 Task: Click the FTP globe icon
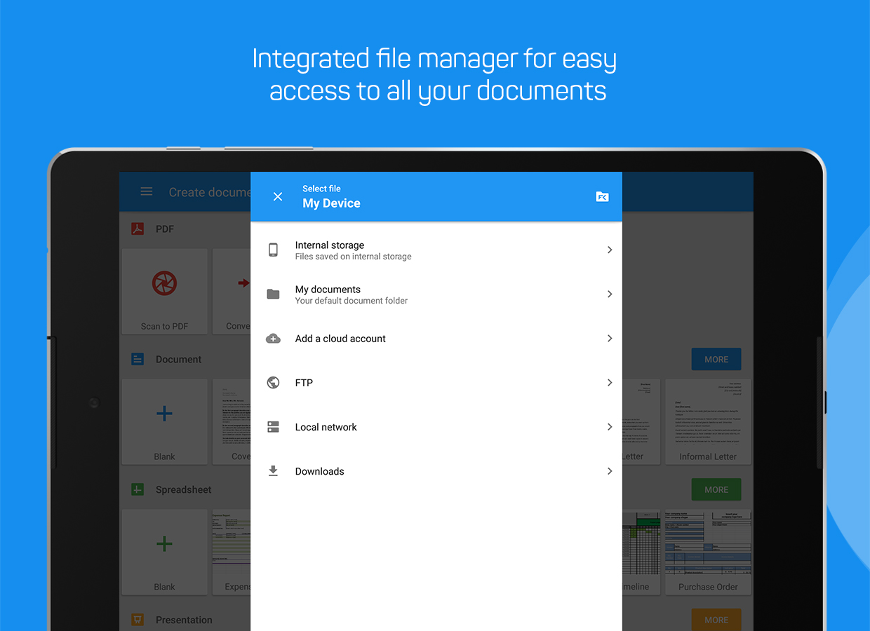[x=274, y=383]
